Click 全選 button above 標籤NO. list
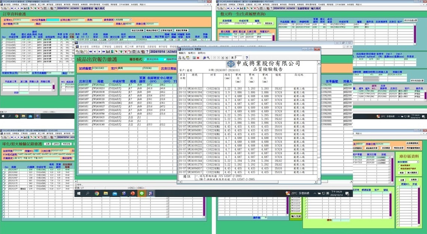Viewport: 427px width, 234px height. (402, 180)
